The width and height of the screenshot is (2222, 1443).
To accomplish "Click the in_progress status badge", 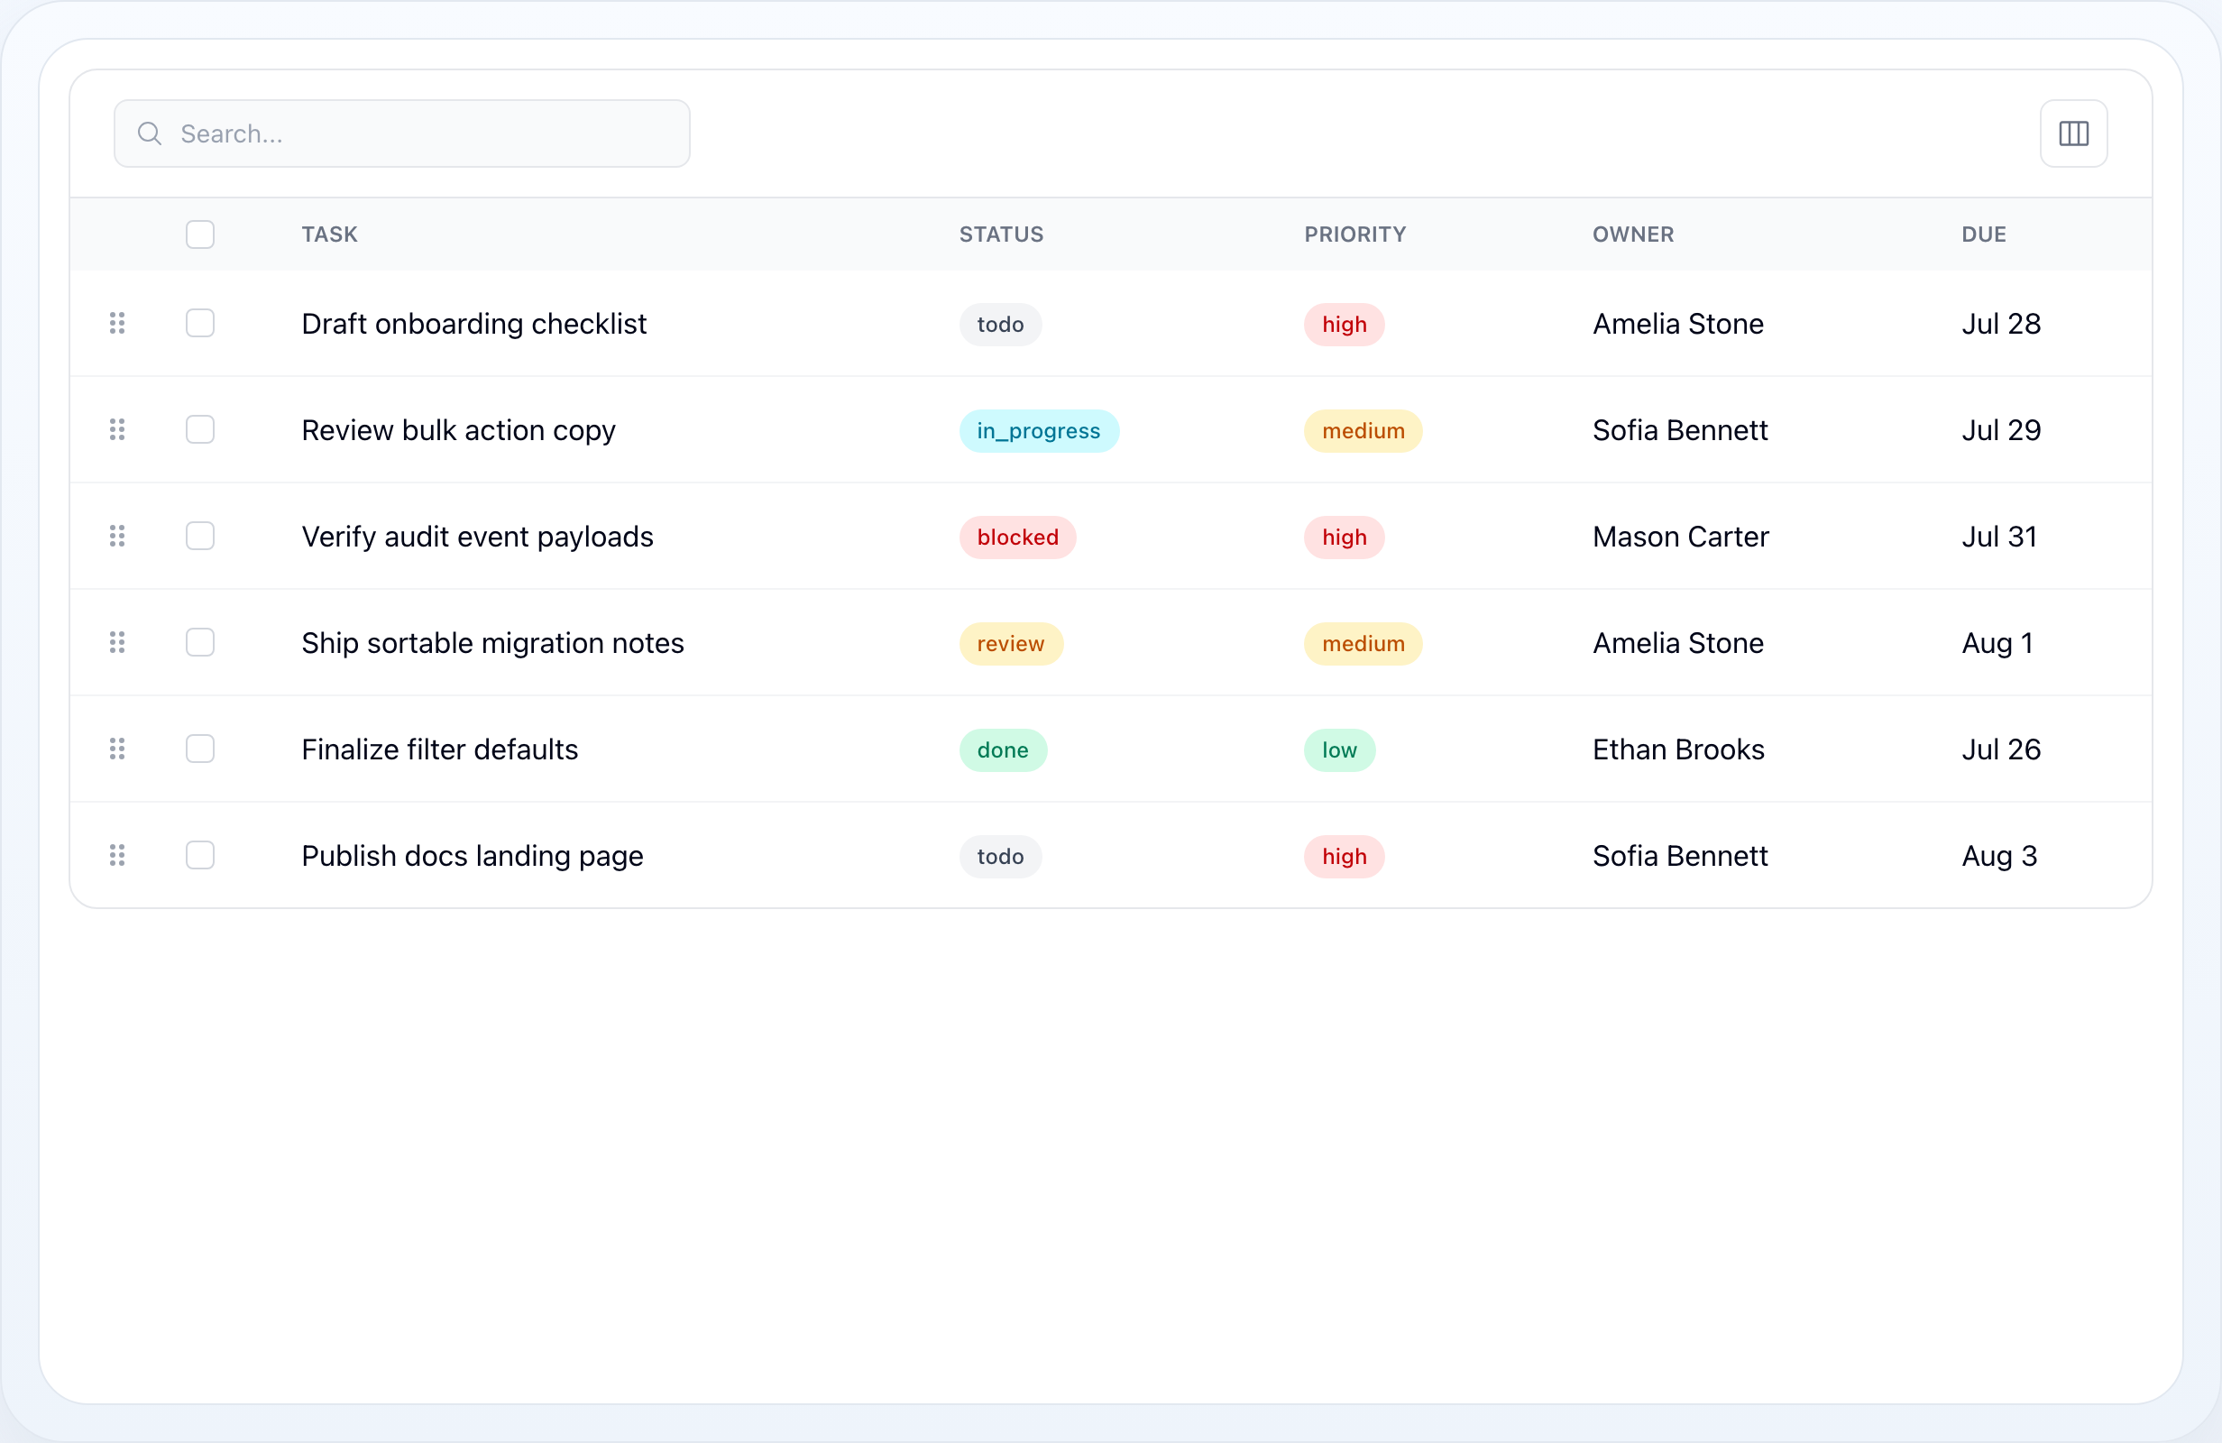I will point(1038,430).
